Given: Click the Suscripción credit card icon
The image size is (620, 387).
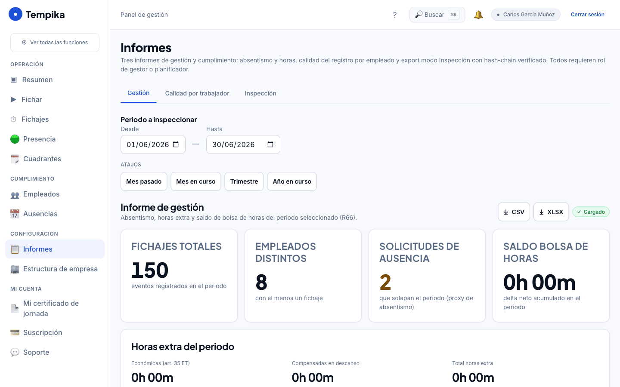Looking at the screenshot, I should coord(15,332).
